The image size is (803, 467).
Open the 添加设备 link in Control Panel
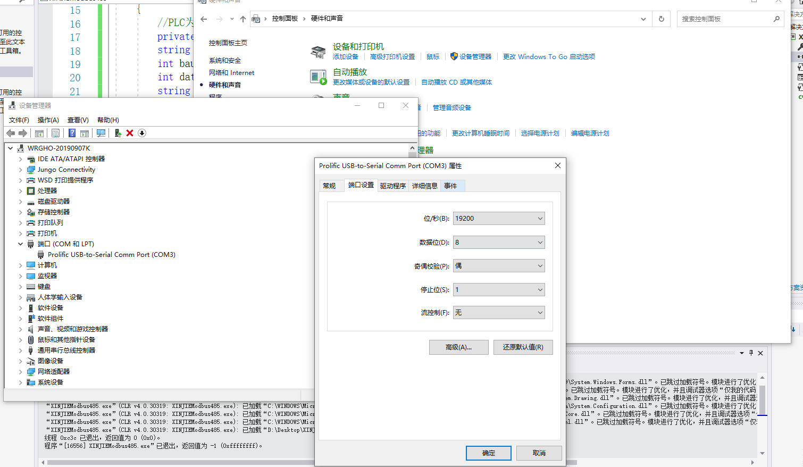346,57
